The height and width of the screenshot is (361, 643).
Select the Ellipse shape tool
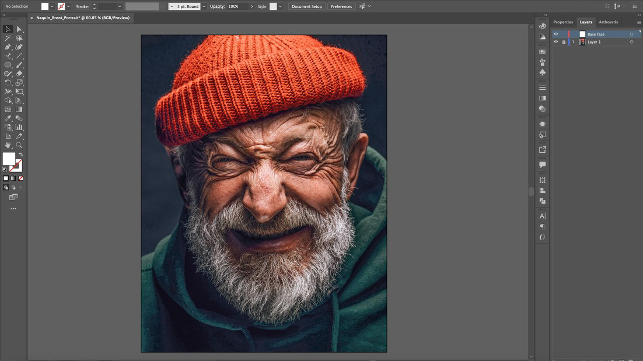tap(8, 65)
